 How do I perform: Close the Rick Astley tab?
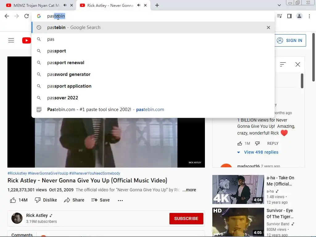[145, 6]
